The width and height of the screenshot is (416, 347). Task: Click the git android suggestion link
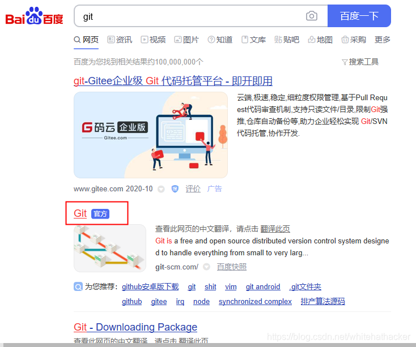263,286
